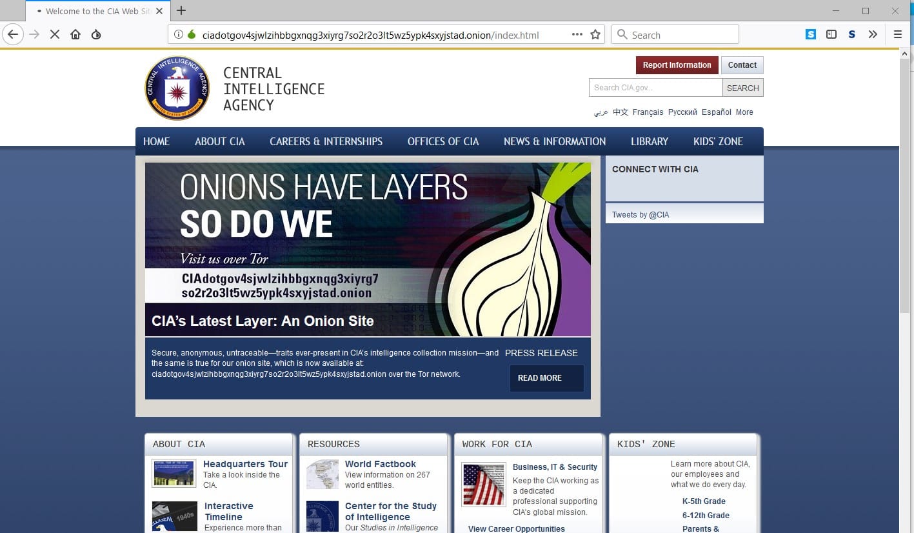Screen dimensions: 914x533
Task: Click the Tor onion icon by the reload button
Action: (x=96, y=35)
